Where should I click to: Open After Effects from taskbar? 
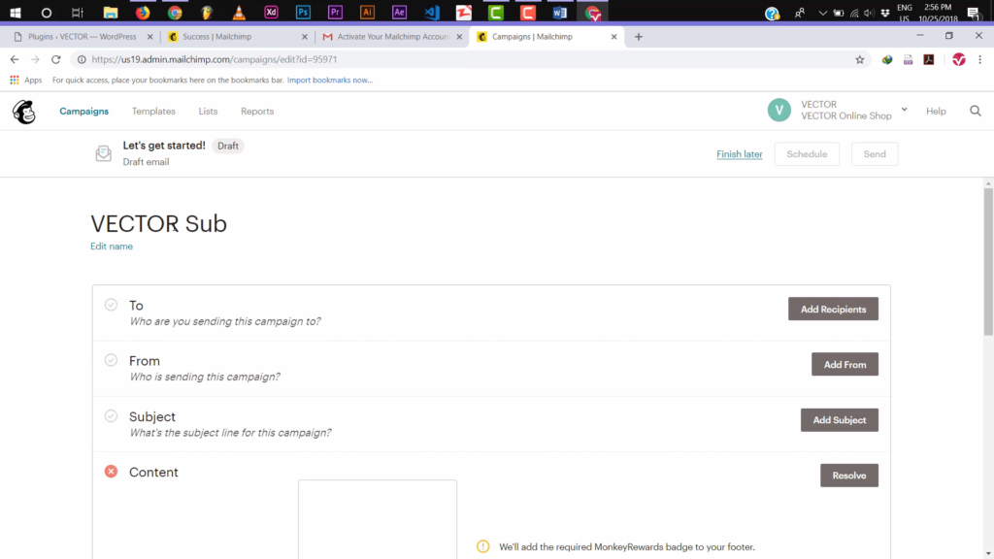point(399,13)
